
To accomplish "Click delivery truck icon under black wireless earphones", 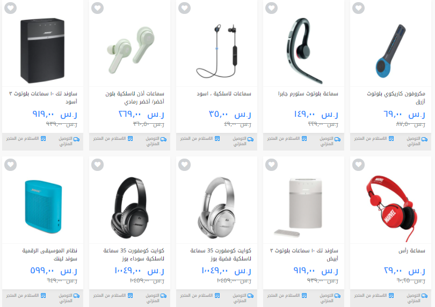I will click(250, 139).
